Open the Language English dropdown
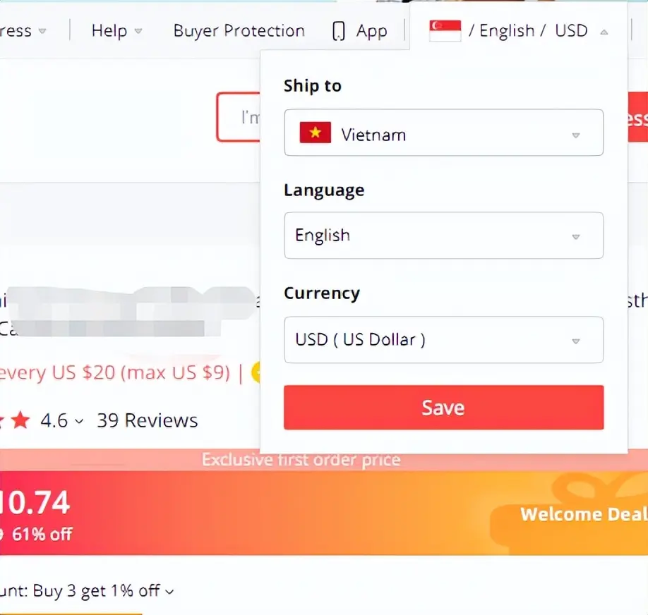648x615 pixels. click(x=443, y=236)
